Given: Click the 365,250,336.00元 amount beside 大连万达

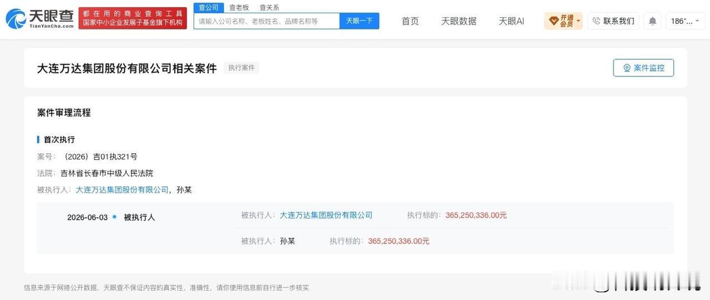Looking at the screenshot, I should (x=476, y=215).
